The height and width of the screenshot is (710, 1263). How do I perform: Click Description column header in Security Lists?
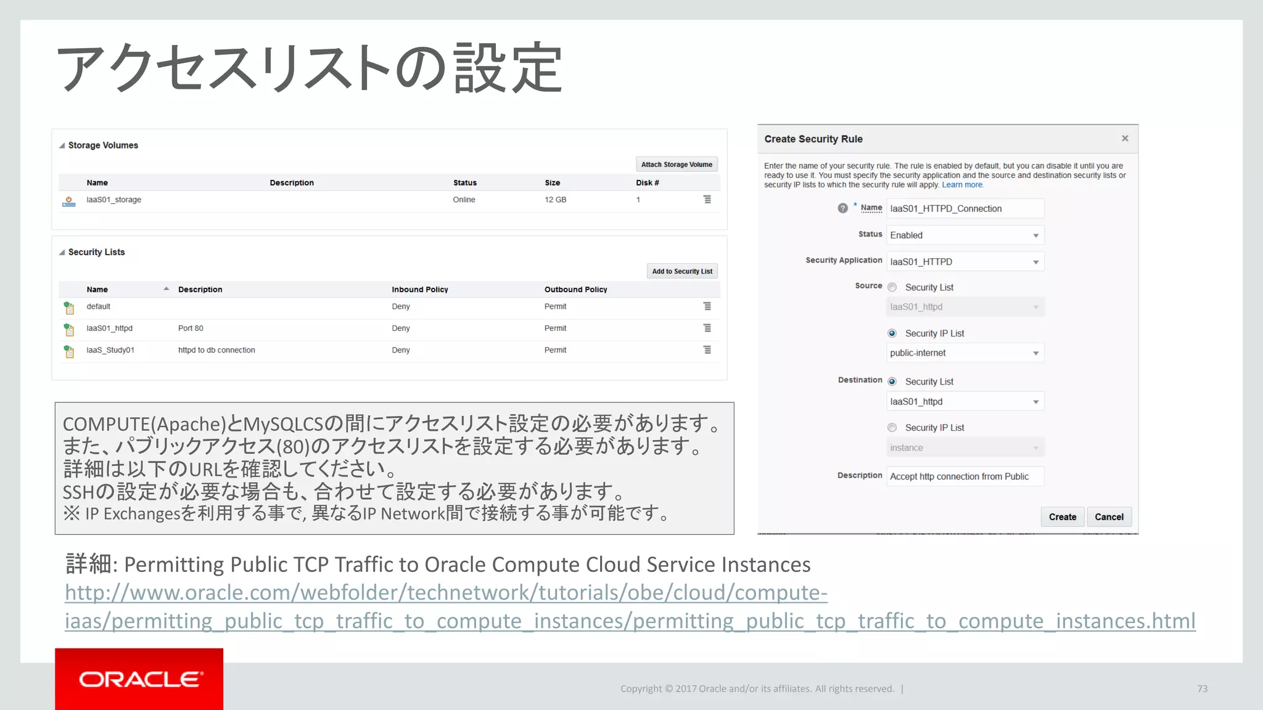200,289
